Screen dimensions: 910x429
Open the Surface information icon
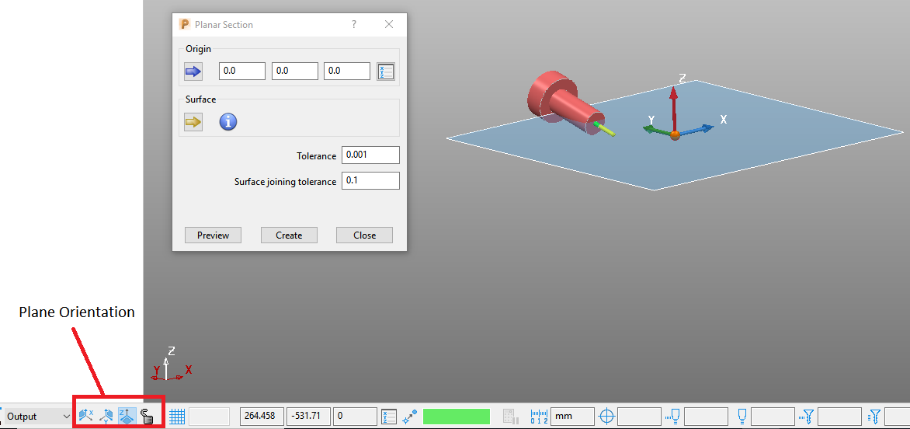tap(228, 122)
